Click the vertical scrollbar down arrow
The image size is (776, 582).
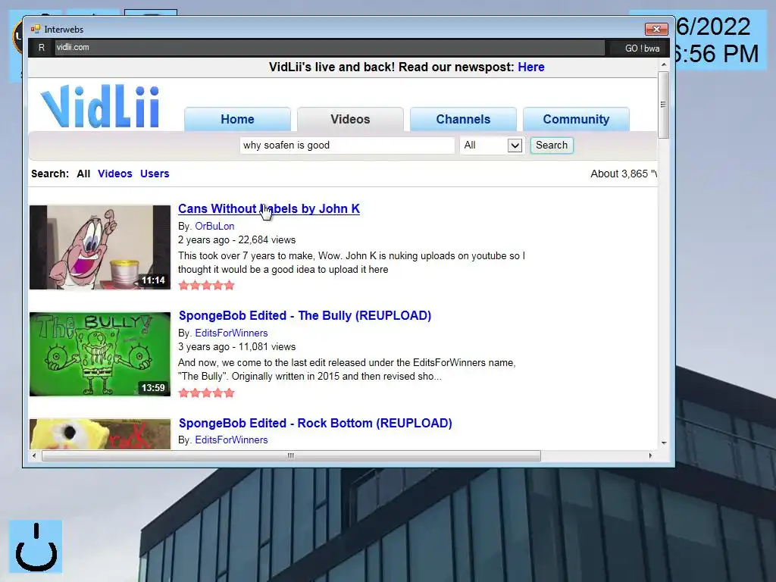(x=664, y=443)
